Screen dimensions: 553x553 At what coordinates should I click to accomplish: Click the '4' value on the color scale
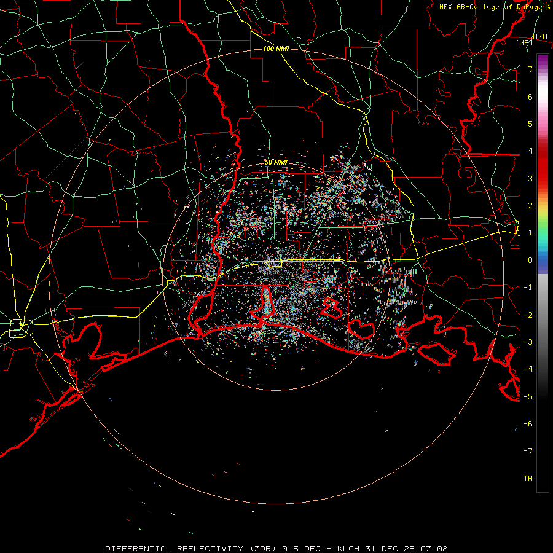[x=530, y=151]
